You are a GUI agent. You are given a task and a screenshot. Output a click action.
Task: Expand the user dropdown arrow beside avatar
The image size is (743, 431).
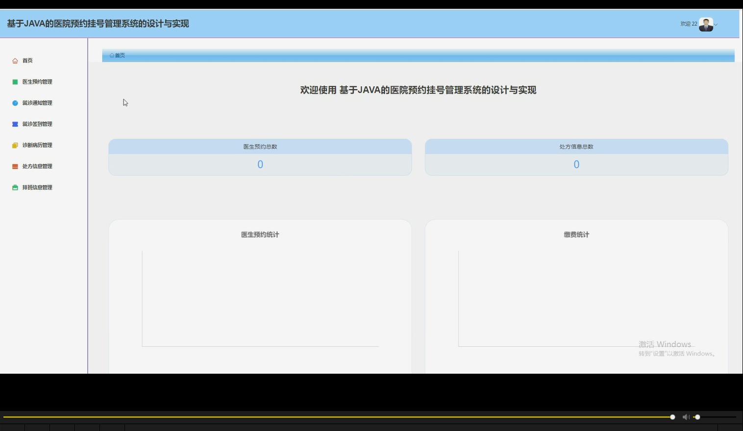coord(716,24)
